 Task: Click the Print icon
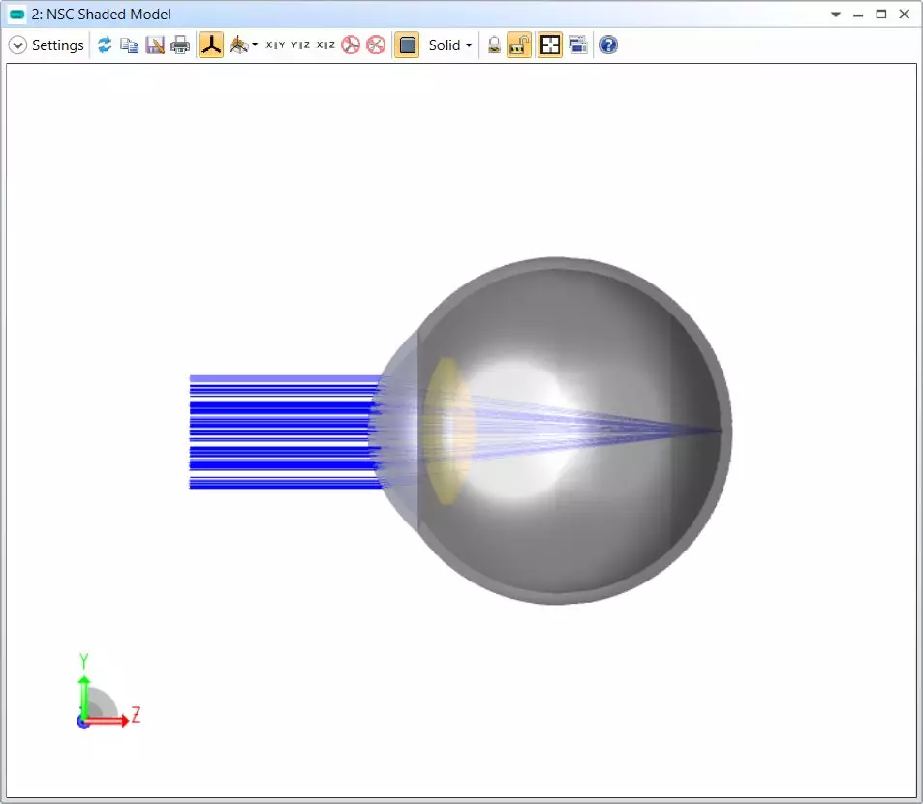pyautogui.click(x=180, y=45)
